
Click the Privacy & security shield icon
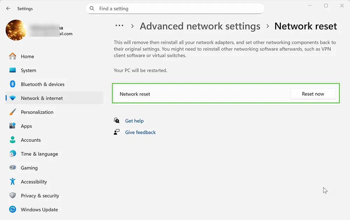[12, 196]
